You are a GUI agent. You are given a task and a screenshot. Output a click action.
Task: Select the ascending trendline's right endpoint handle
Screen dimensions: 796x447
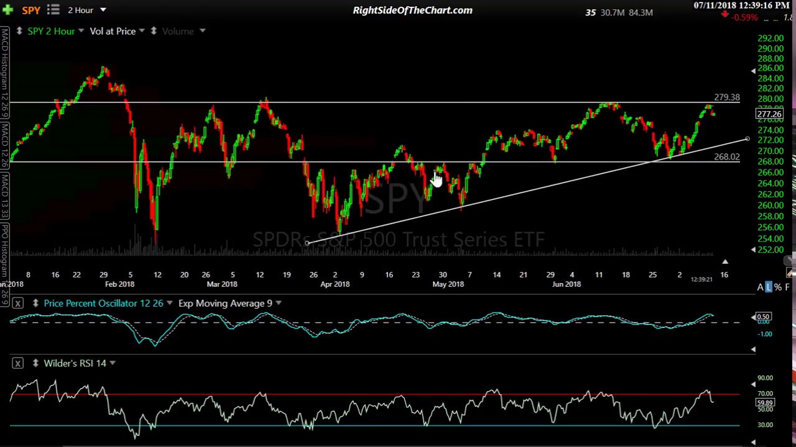pyautogui.click(x=747, y=139)
